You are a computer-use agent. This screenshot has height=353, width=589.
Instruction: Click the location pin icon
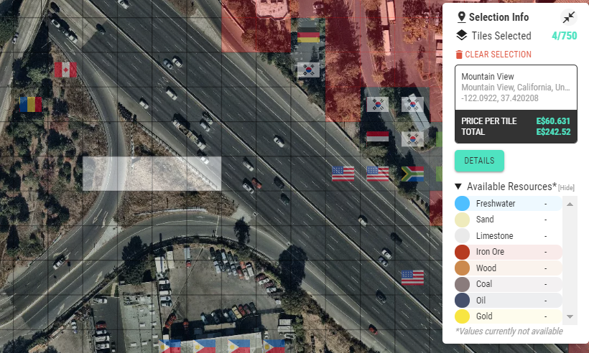pos(461,17)
